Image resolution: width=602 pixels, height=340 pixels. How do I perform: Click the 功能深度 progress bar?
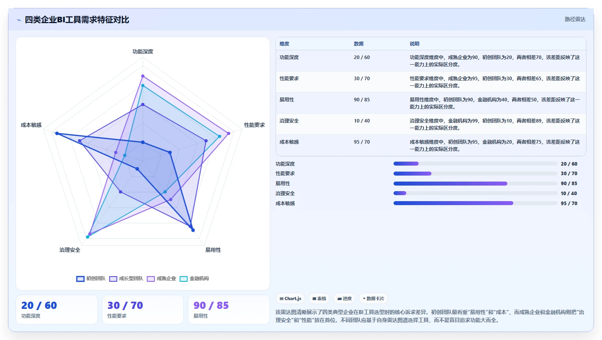[x=475, y=164]
